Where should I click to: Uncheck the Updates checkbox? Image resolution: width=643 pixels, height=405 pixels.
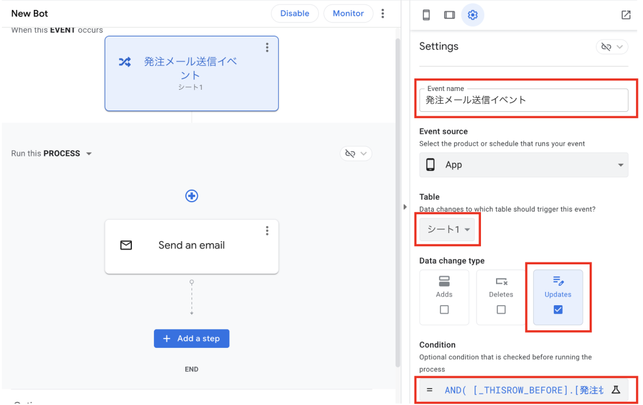(x=558, y=310)
